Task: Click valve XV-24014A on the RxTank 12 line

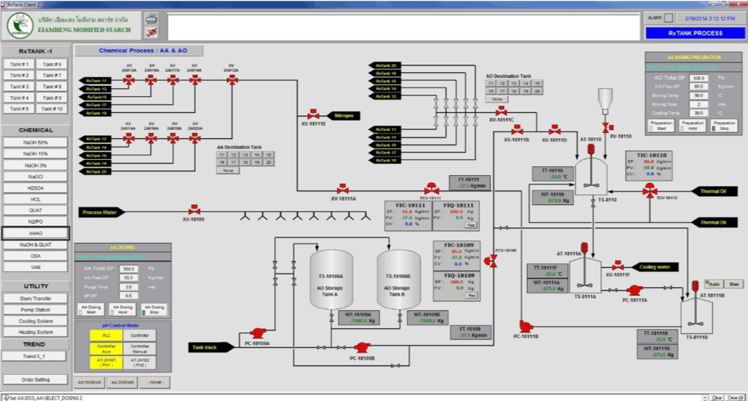Action: [x=129, y=138]
